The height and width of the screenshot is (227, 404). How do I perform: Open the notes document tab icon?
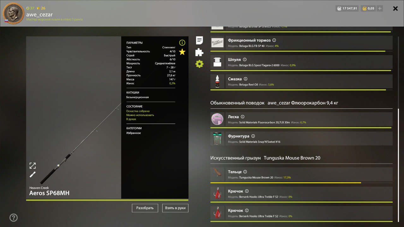tap(199, 40)
